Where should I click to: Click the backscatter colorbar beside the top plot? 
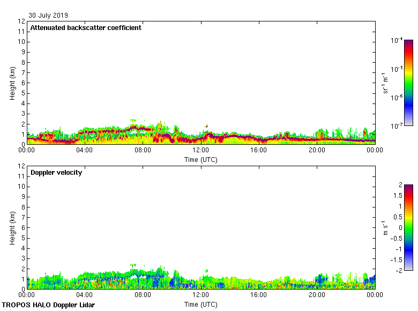[408, 83]
